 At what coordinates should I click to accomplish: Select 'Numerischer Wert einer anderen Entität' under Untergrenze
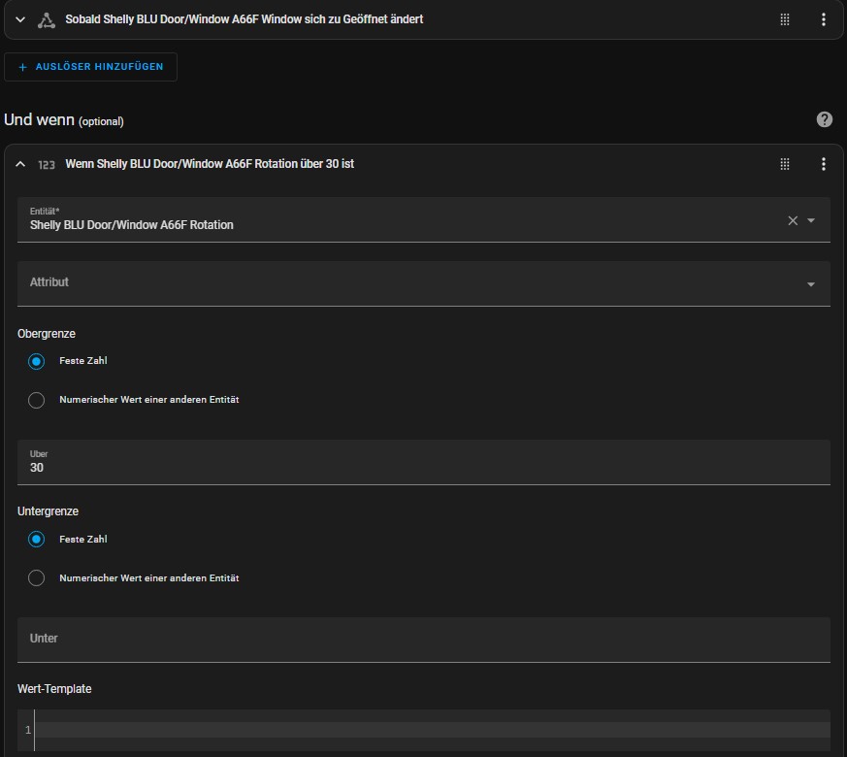pos(36,578)
